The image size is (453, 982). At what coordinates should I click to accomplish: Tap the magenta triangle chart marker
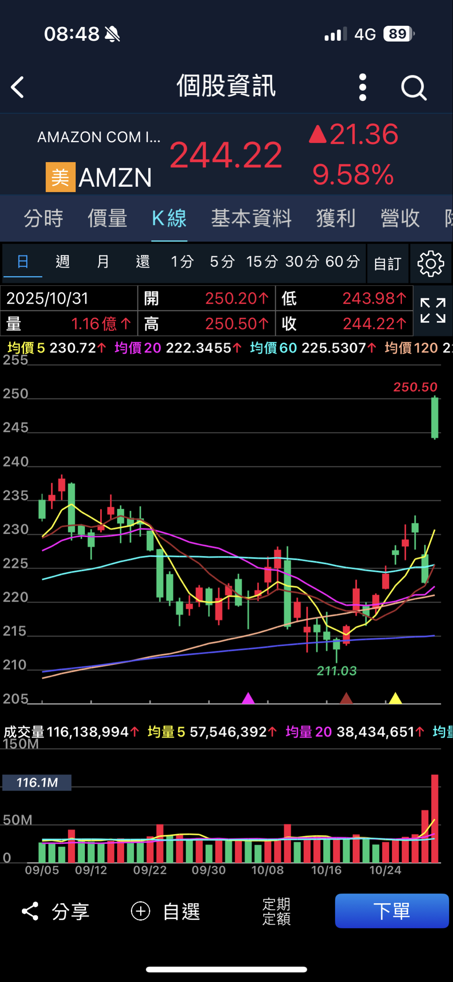pos(248,698)
